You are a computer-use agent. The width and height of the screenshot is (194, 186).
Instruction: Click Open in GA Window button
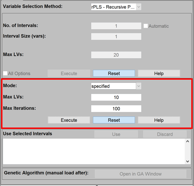[141, 174]
